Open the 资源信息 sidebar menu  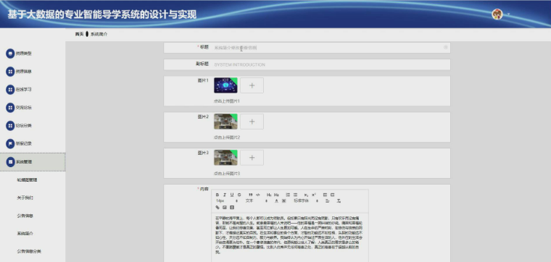(x=33, y=72)
